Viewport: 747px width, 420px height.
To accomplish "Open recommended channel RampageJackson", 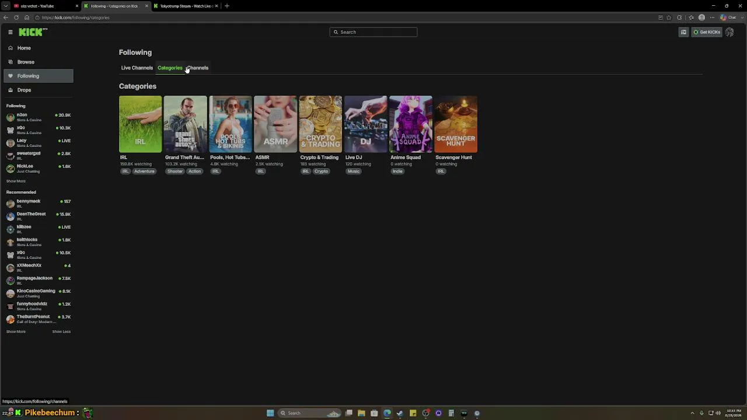I will point(39,280).
